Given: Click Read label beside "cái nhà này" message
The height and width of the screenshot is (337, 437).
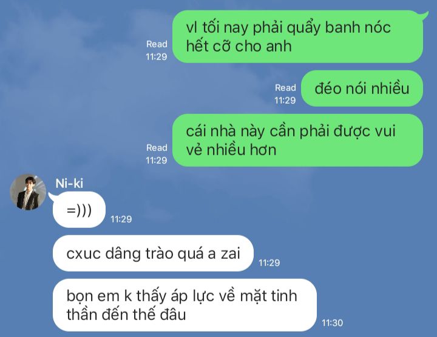Looking at the screenshot, I should coord(157,148).
